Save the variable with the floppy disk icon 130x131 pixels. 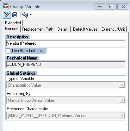tap(15, 15)
